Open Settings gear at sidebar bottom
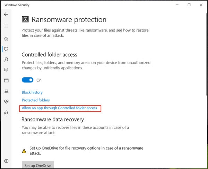Viewport: 208px width, 169px height. point(6,161)
